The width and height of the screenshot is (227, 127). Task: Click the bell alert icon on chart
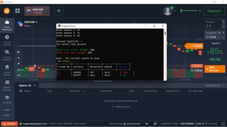click(192, 71)
